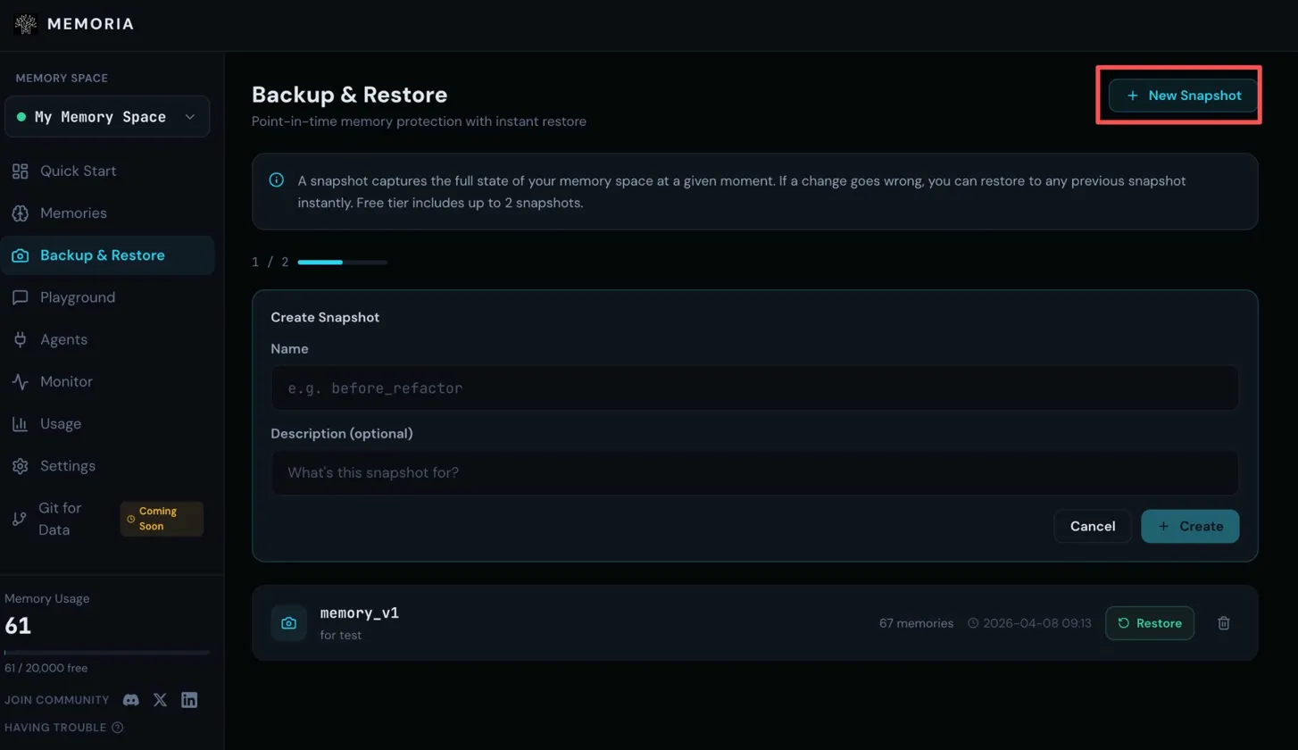Open the Discord community icon

pos(130,700)
